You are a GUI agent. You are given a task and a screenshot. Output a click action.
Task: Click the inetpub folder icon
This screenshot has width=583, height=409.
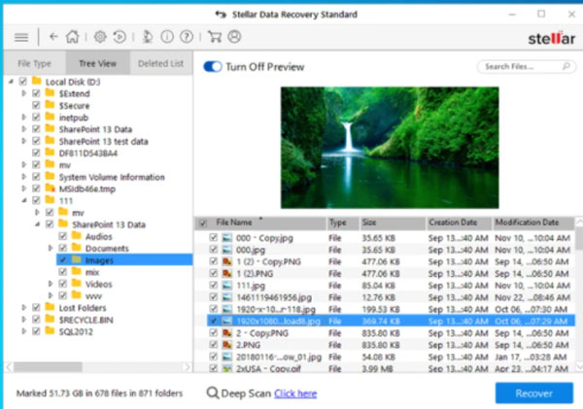(50, 117)
